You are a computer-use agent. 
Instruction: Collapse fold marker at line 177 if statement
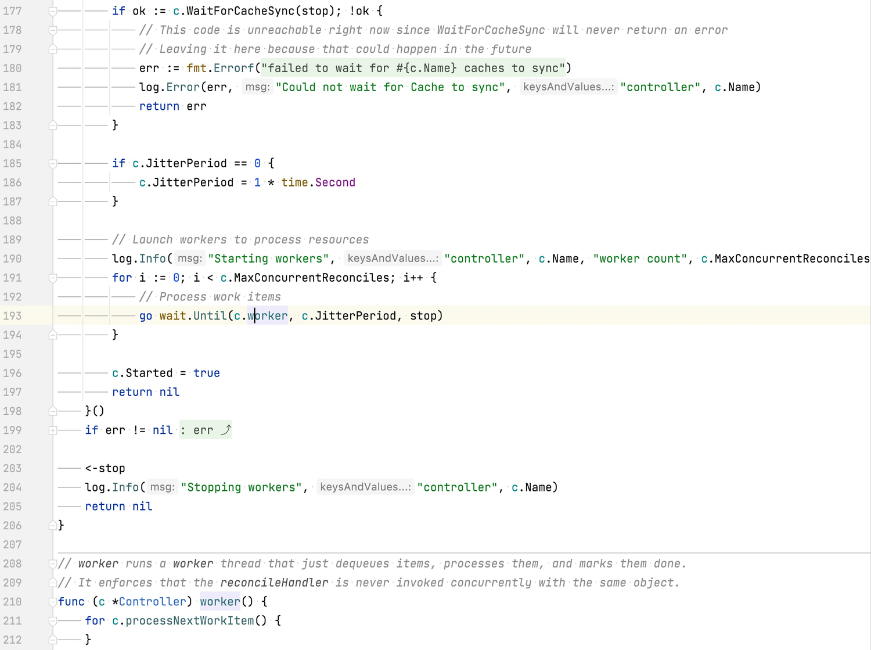53,11
